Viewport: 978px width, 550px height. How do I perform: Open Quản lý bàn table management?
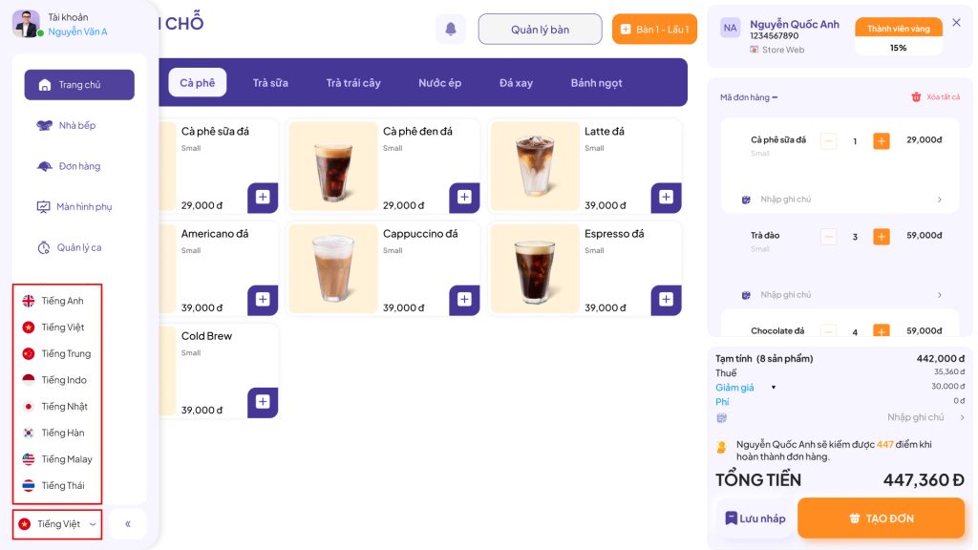tap(541, 30)
